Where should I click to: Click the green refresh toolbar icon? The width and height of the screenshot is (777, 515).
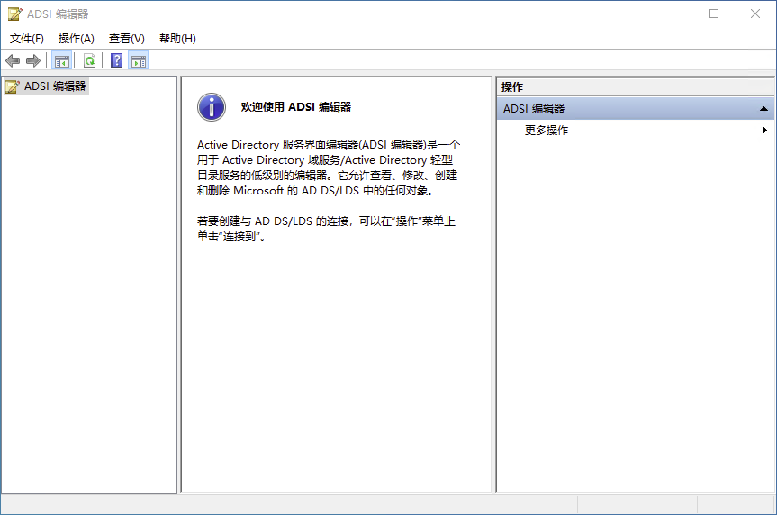[90, 61]
